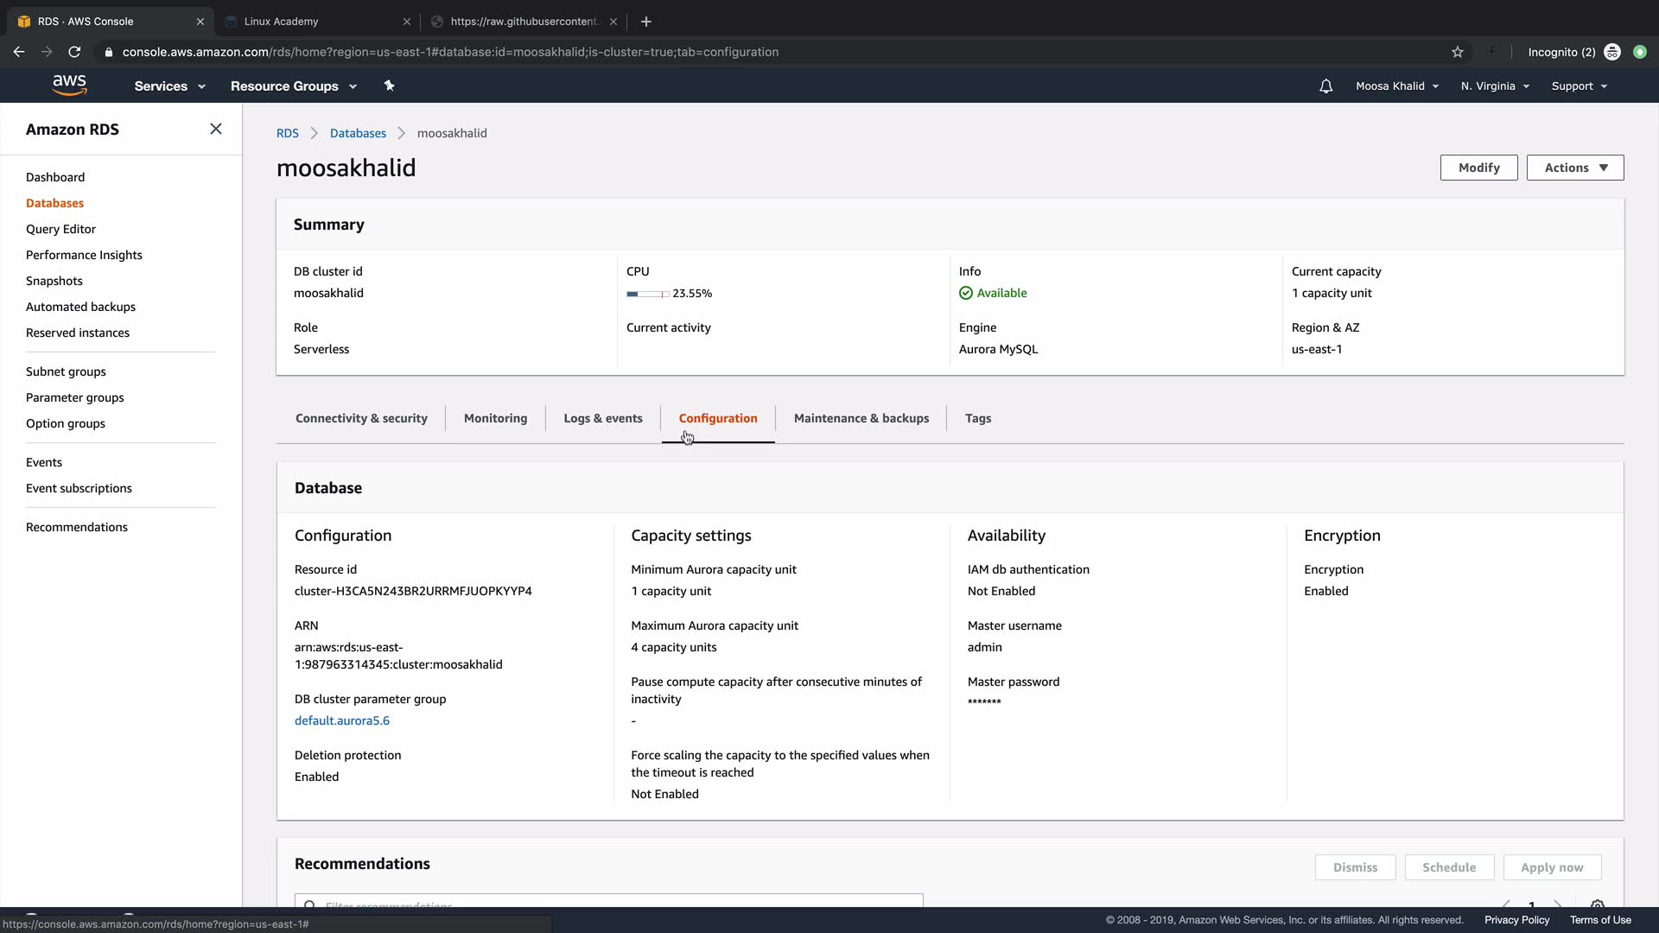Screen dimensions: 1659x933
Task: Open the default.aurora5.6 parameter group link
Action: tap(342, 720)
